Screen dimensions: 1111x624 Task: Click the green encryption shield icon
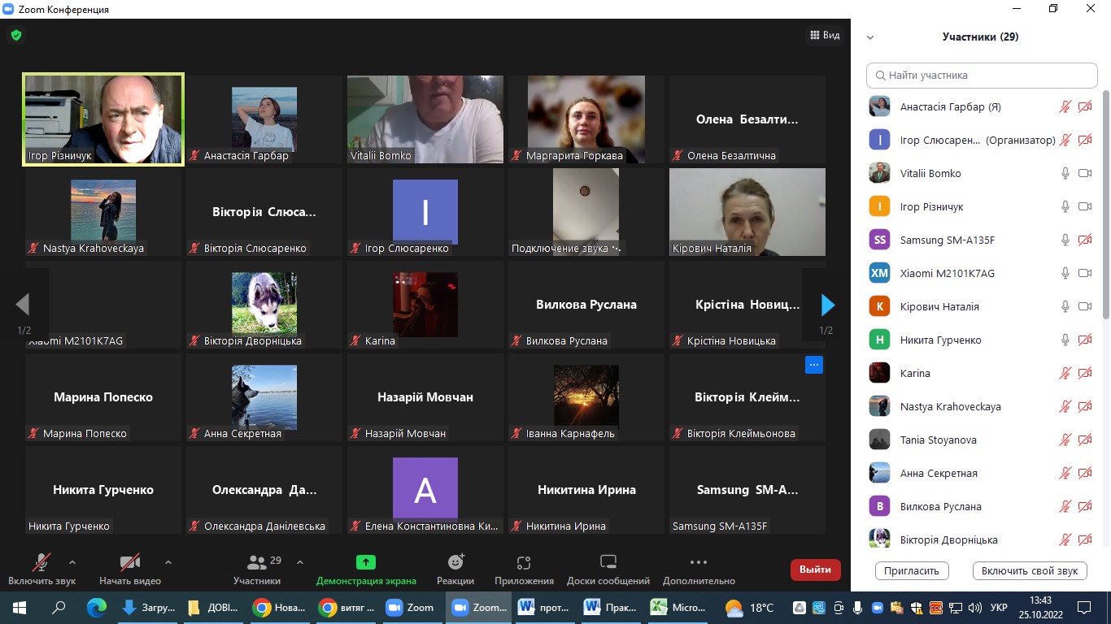pos(15,35)
